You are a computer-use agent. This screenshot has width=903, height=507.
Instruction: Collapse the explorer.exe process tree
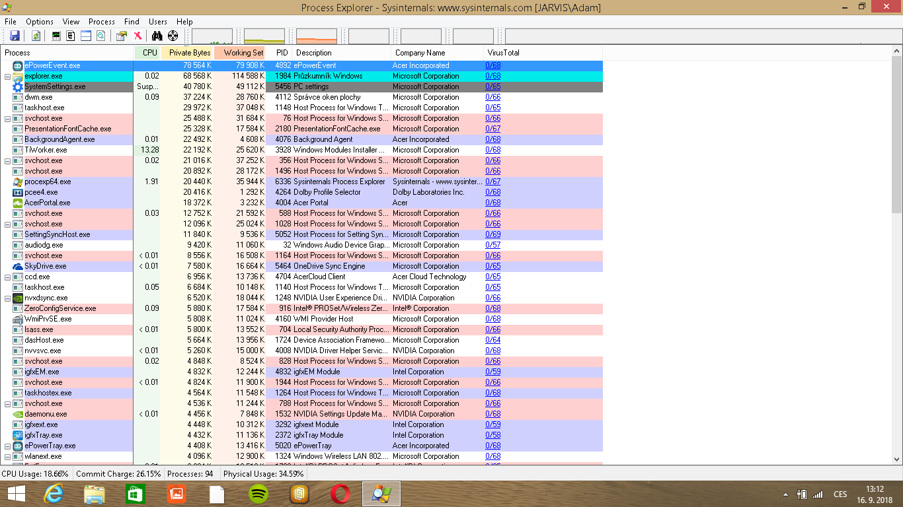coord(8,77)
